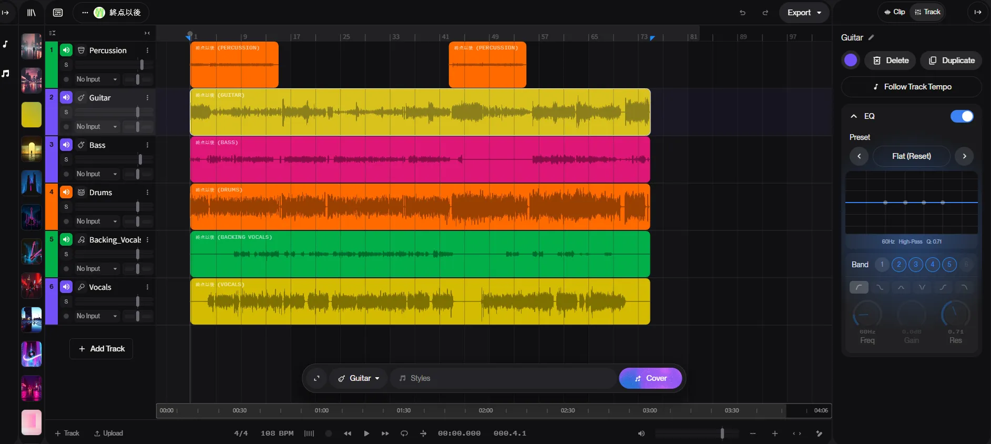The image size is (991, 444).
Task: Click the rewind transport icon
Action: [x=348, y=433]
